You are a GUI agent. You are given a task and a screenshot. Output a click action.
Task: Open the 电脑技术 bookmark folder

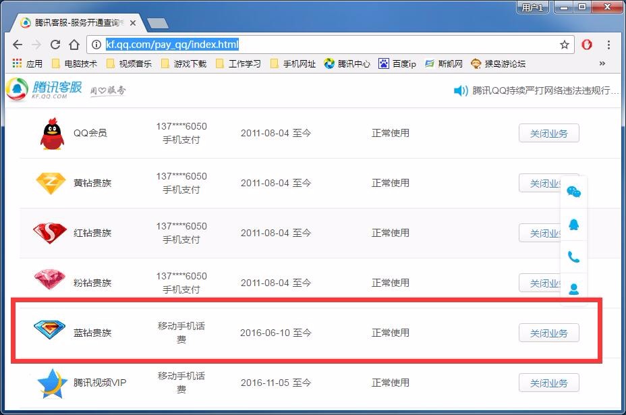[75, 63]
